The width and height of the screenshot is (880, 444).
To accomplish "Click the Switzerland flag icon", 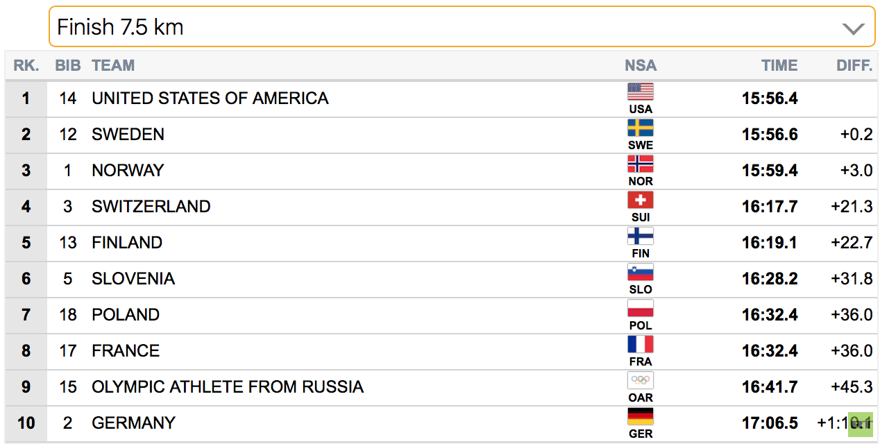I will point(641,200).
